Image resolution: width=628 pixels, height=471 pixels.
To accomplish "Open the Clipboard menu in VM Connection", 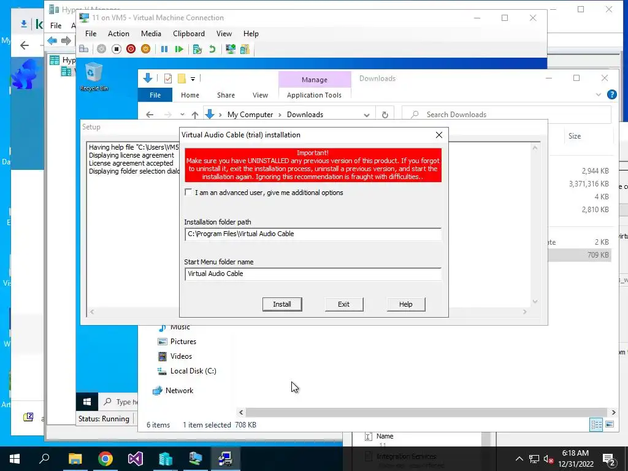I will (x=189, y=34).
